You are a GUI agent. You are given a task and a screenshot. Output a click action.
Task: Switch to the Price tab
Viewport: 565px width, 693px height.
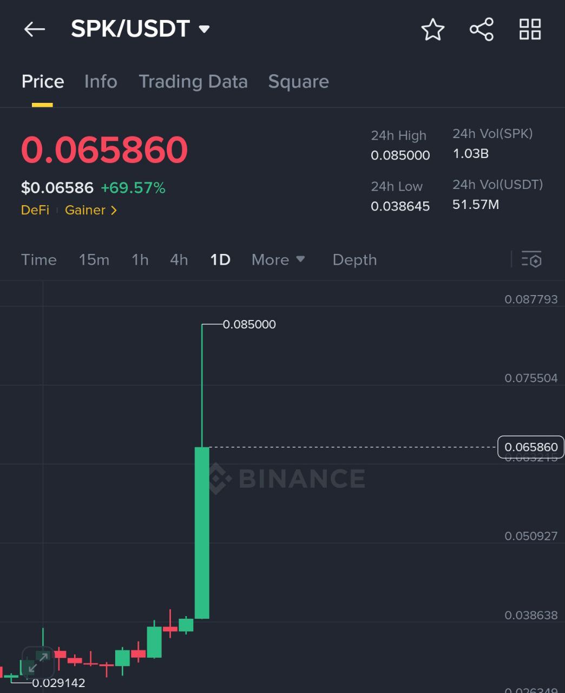click(x=43, y=82)
